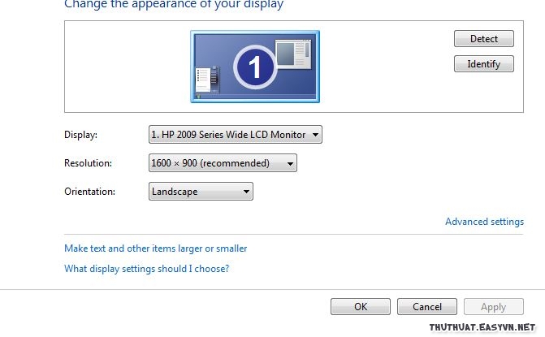Confirm changes with the OK button

pos(361,307)
